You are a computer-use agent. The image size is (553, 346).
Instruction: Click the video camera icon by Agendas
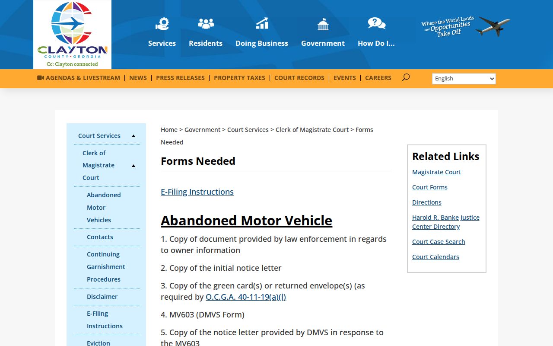pos(41,78)
